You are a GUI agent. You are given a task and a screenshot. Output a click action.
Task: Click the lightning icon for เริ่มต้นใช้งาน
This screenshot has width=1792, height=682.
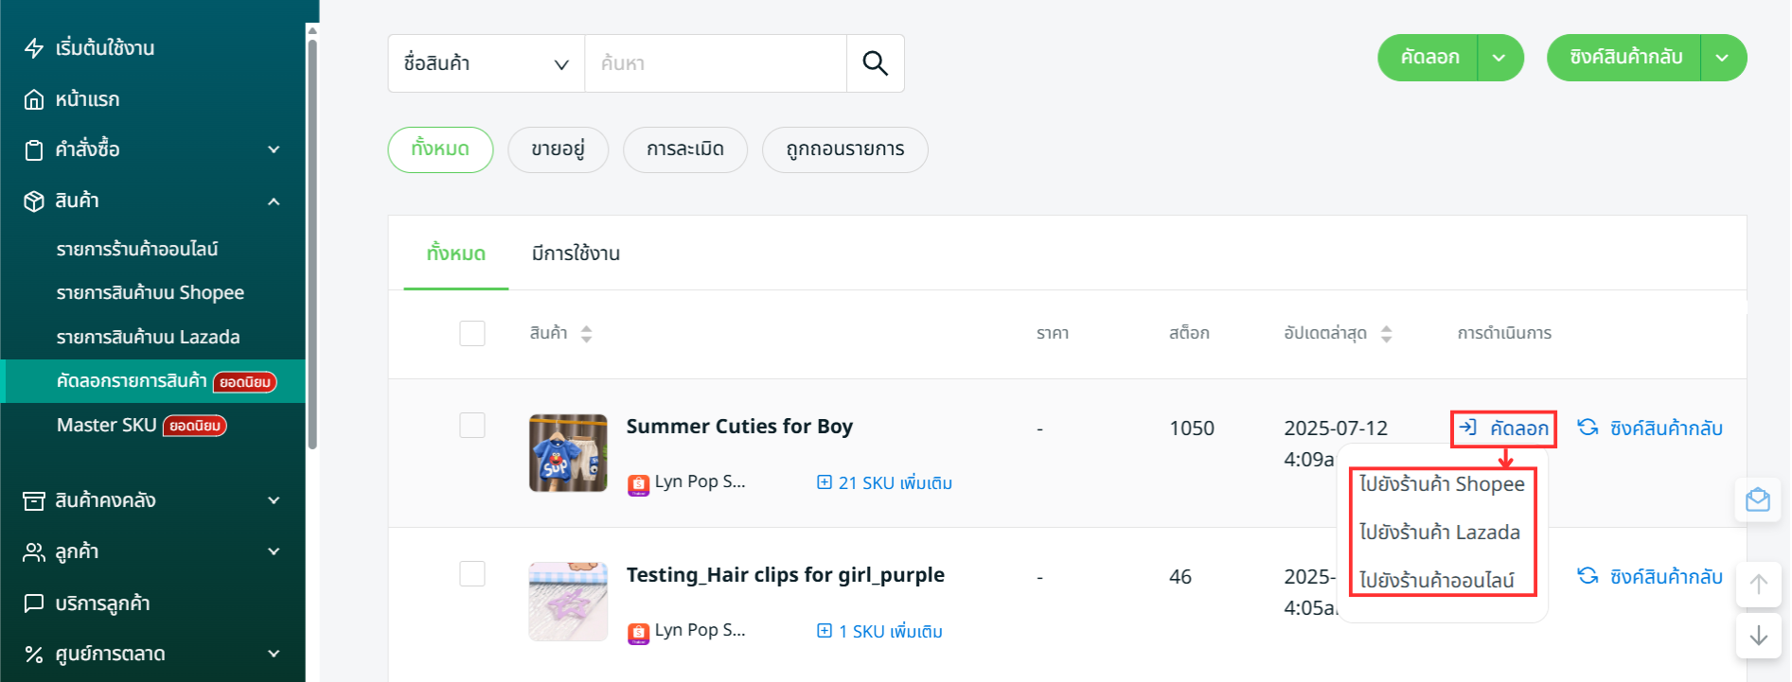(34, 48)
